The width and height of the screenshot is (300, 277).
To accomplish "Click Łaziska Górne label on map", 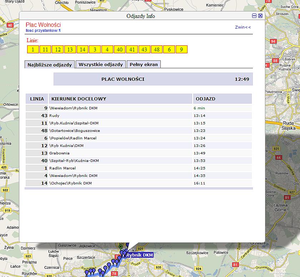I will coord(280,208).
